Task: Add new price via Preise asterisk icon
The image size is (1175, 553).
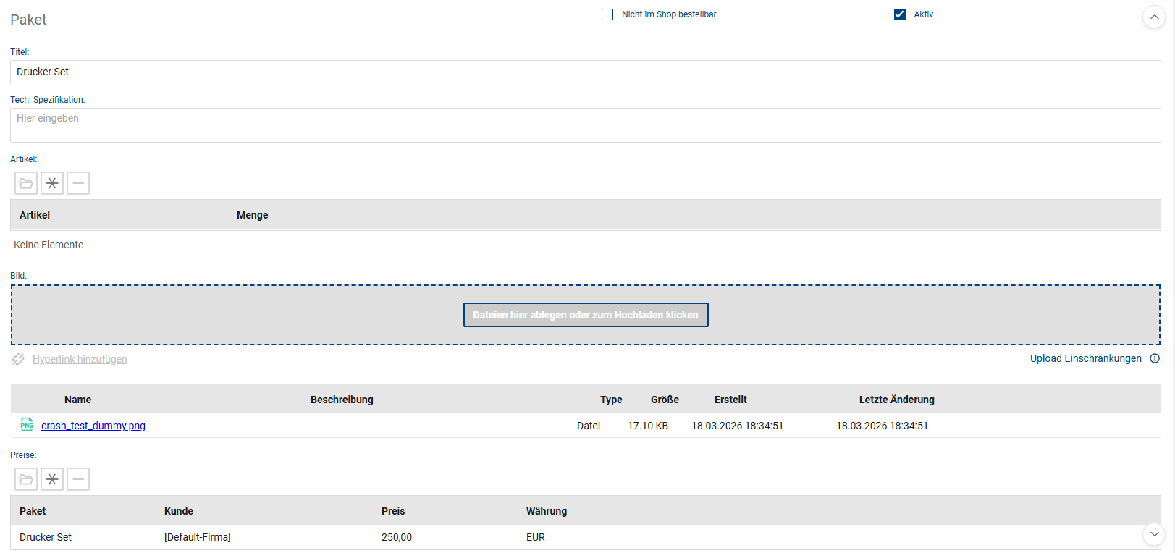Action: click(x=52, y=479)
